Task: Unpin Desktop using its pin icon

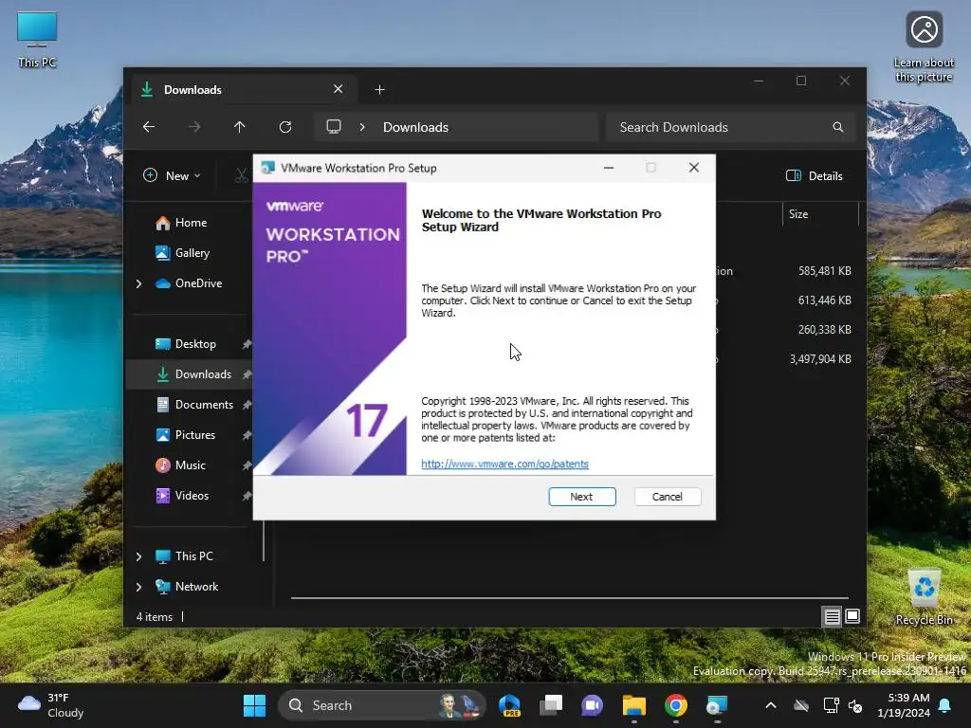Action: [247, 344]
